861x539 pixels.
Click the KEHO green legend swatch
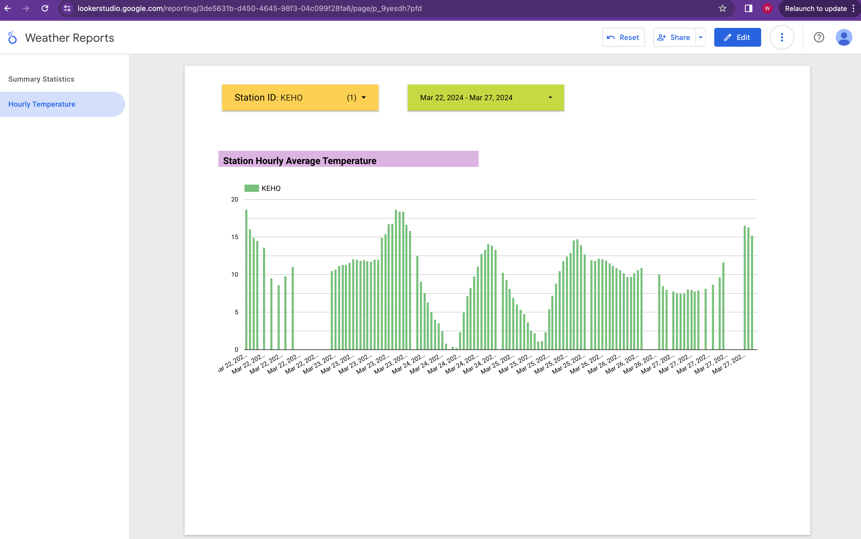coord(252,189)
